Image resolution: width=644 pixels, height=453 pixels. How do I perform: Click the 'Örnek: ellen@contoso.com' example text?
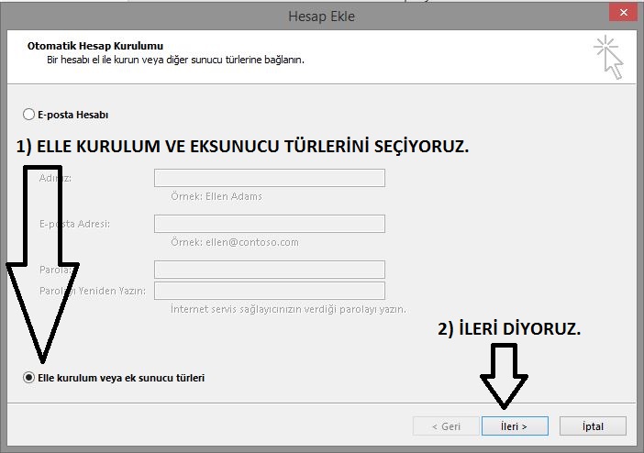pos(234,243)
